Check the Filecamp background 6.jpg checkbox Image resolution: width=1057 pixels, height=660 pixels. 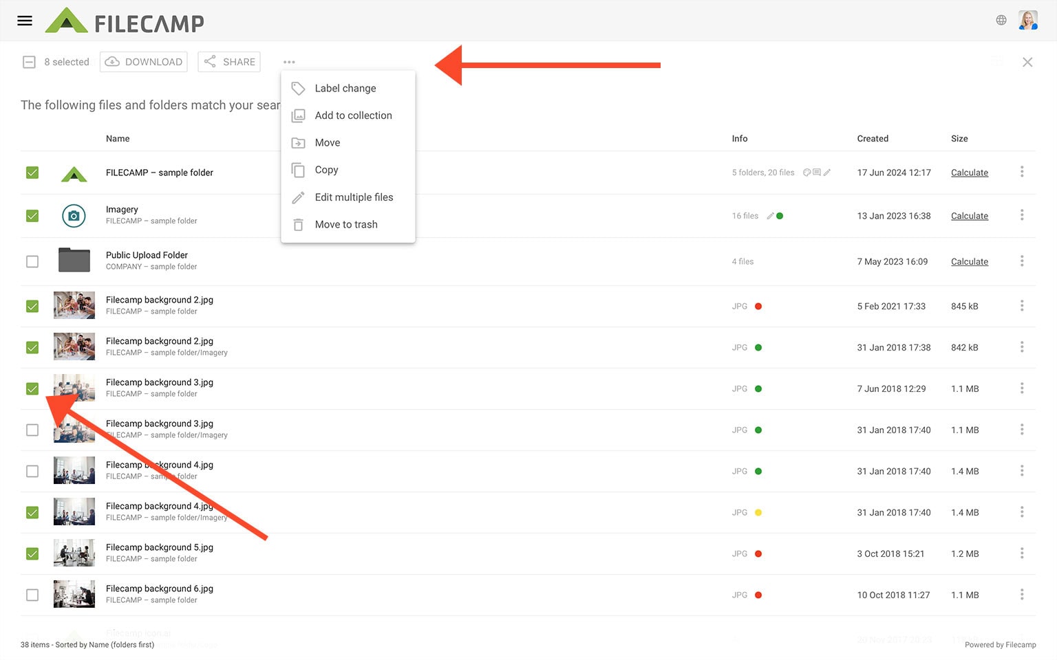(x=32, y=595)
